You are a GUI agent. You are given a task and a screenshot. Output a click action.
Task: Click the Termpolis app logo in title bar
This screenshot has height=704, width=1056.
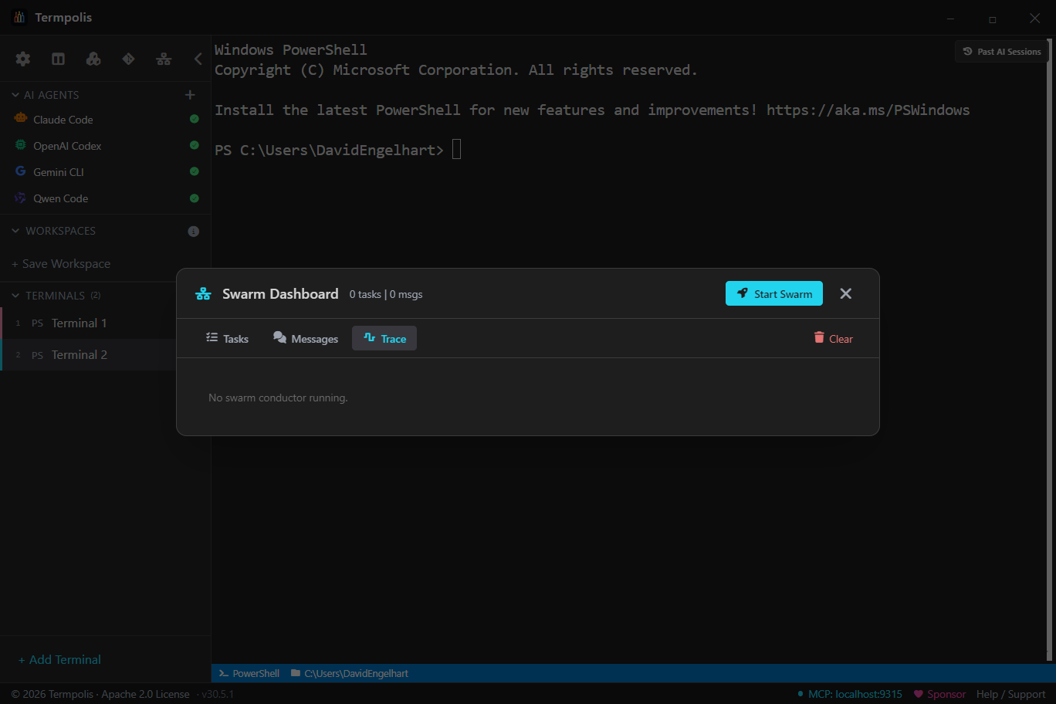tap(19, 17)
